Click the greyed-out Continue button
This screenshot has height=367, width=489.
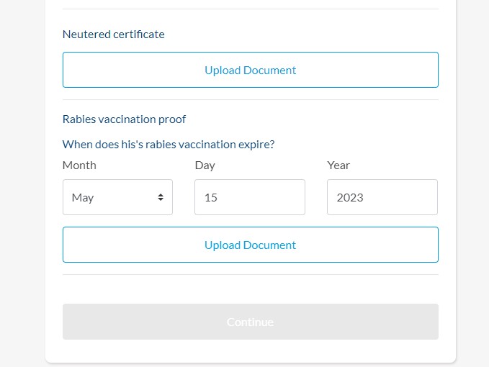251,322
